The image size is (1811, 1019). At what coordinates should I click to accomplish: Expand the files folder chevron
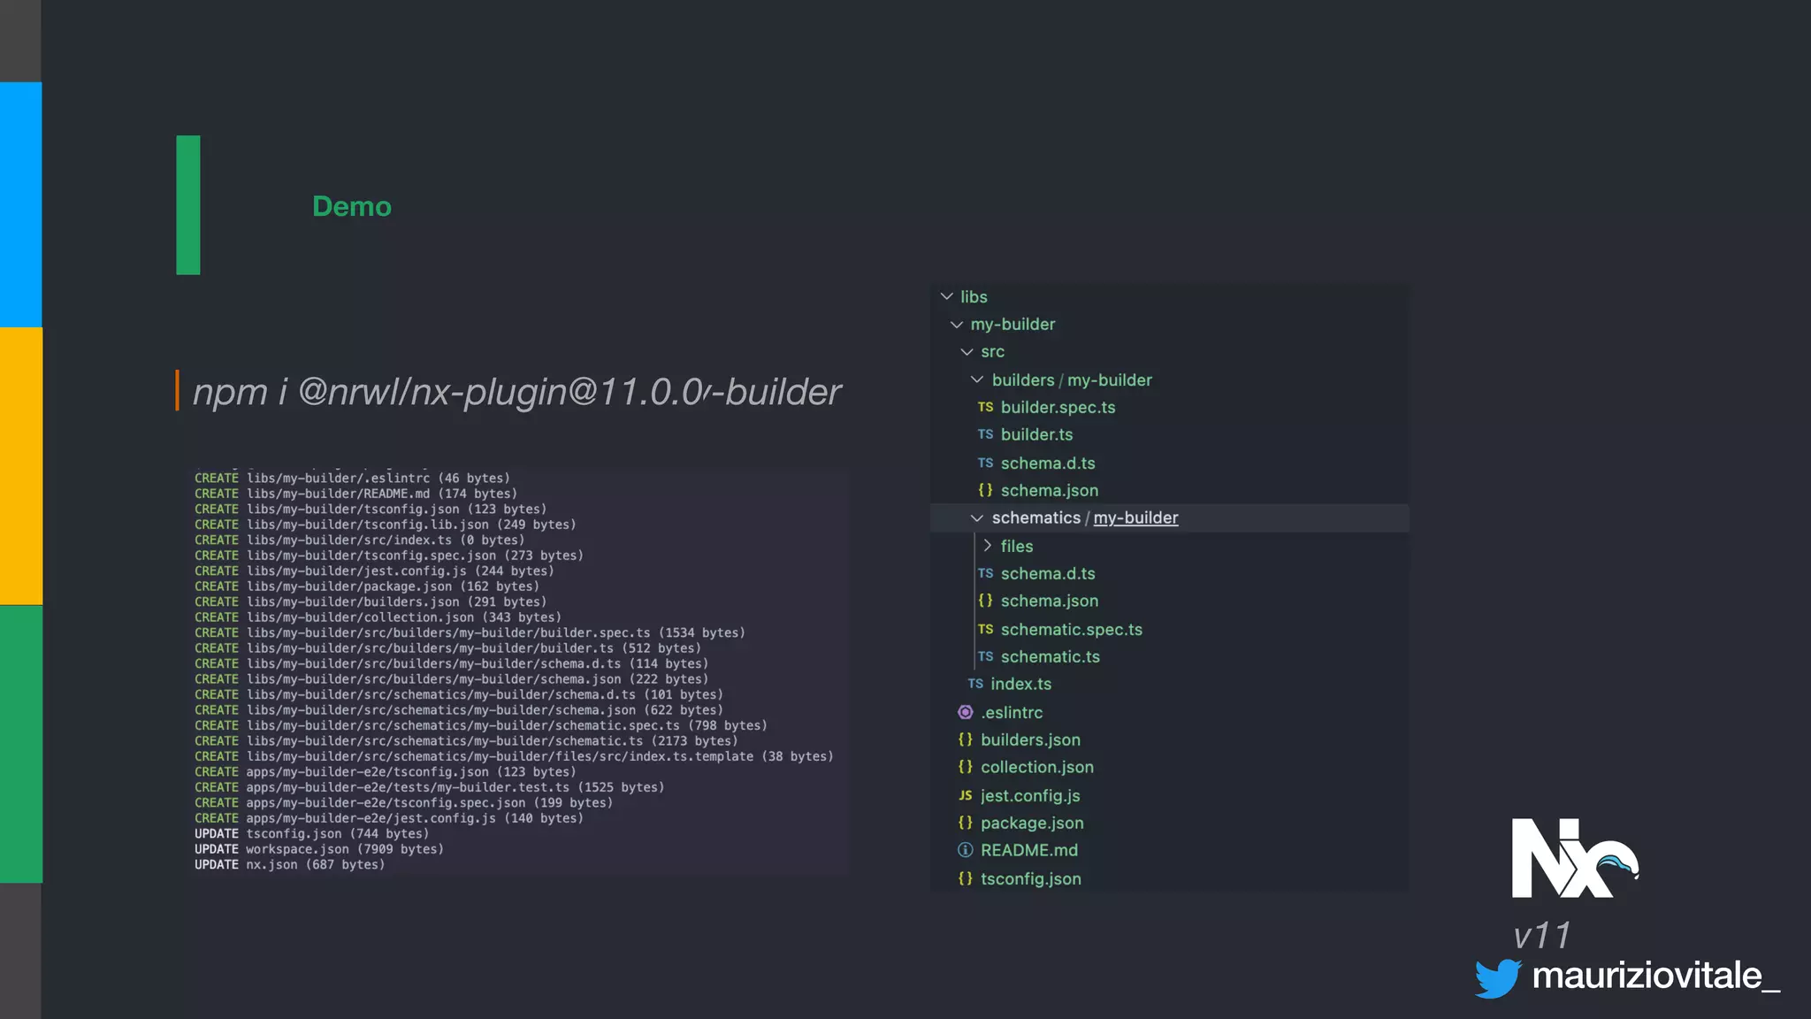(988, 546)
